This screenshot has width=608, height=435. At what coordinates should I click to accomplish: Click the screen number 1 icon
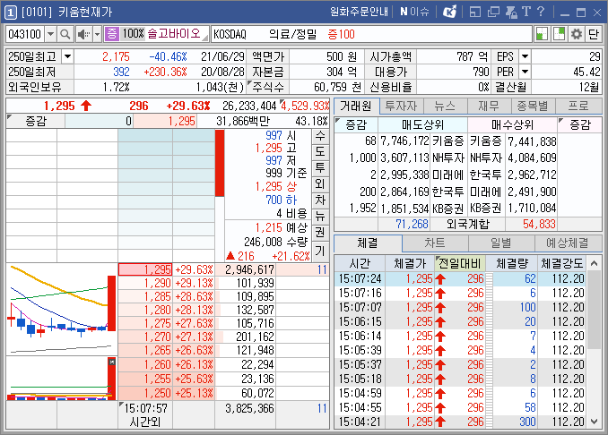(11, 13)
